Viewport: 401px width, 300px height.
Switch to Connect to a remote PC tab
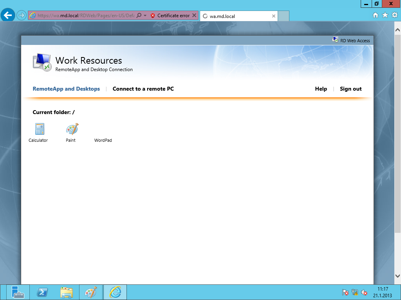coord(143,89)
